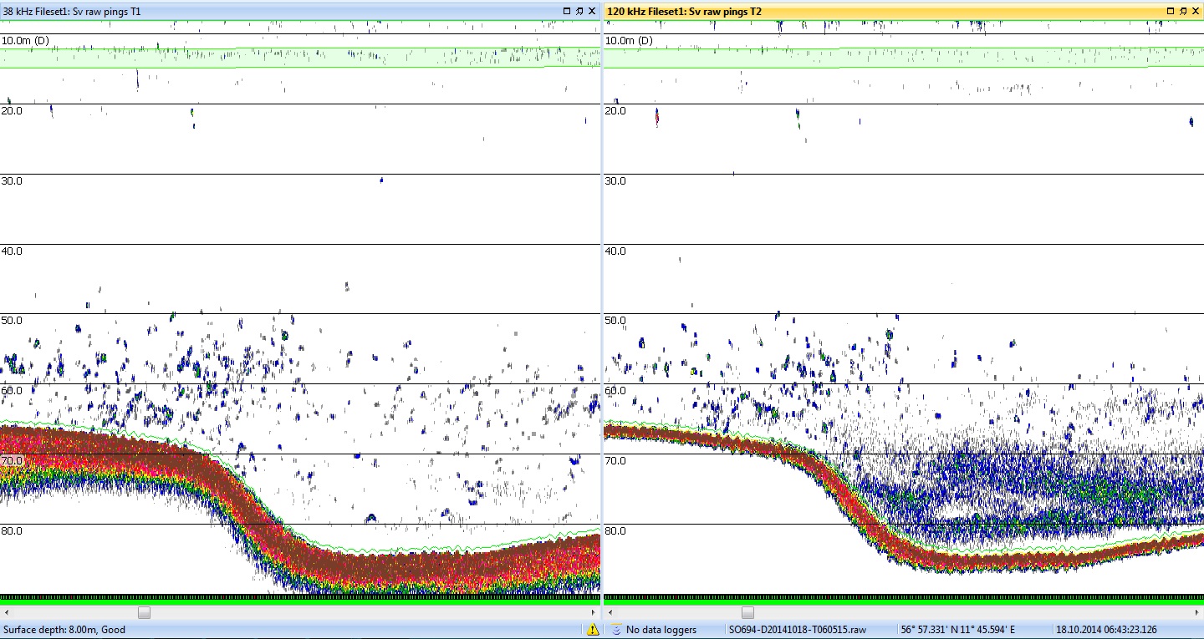Click the 120 kHz horizontal scrollbar thumb
The width and height of the screenshot is (1204, 639).
pos(749,612)
